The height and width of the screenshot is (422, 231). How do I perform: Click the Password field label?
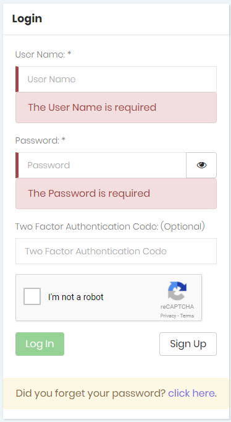coord(40,140)
